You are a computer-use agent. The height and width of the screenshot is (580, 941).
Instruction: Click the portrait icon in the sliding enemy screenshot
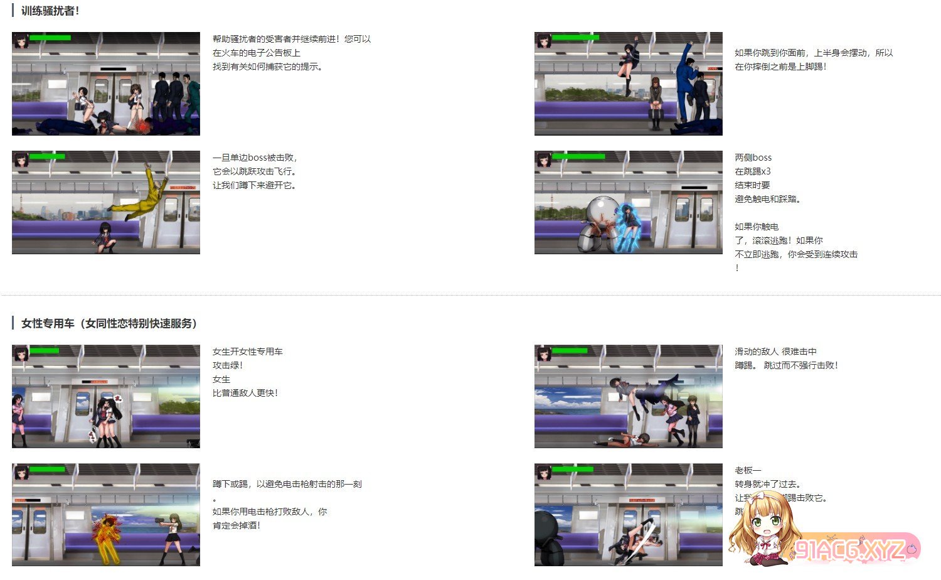(x=543, y=353)
